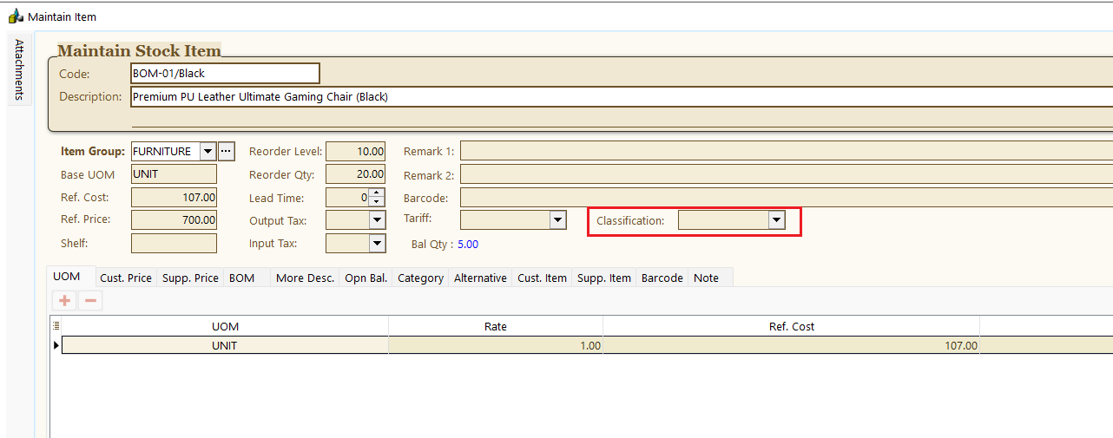Select the Opn Bal. tab
This screenshot has width=1113, height=438.
pyautogui.click(x=366, y=278)
